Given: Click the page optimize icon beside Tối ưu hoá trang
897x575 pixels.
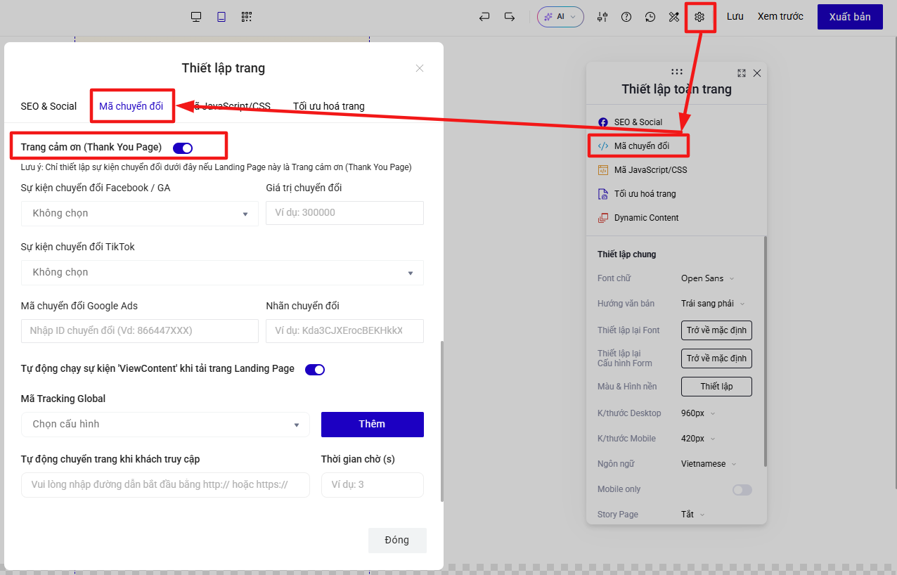Looking at the screenshot, I should coord(602,194).
